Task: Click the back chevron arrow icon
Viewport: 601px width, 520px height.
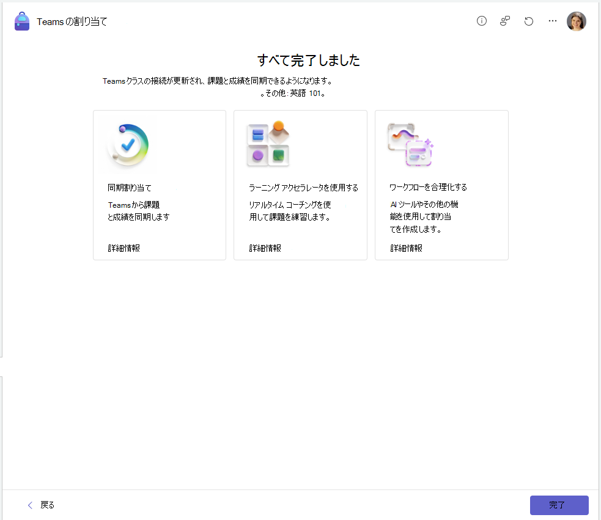Action: tap(31, 505)
